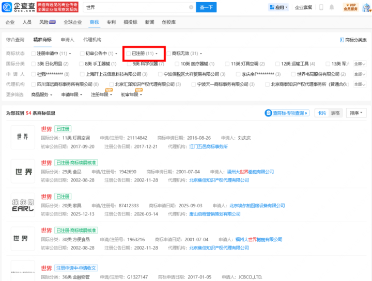Viewport: 372px width, 281px height.
Task: Open agency link 唐山启程营销策划有限公司
Action: click(x=215, y=214)
